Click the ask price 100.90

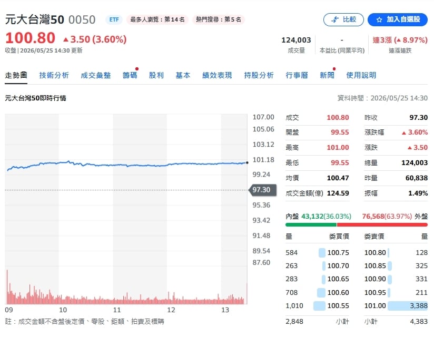click(x=375, y=279)
